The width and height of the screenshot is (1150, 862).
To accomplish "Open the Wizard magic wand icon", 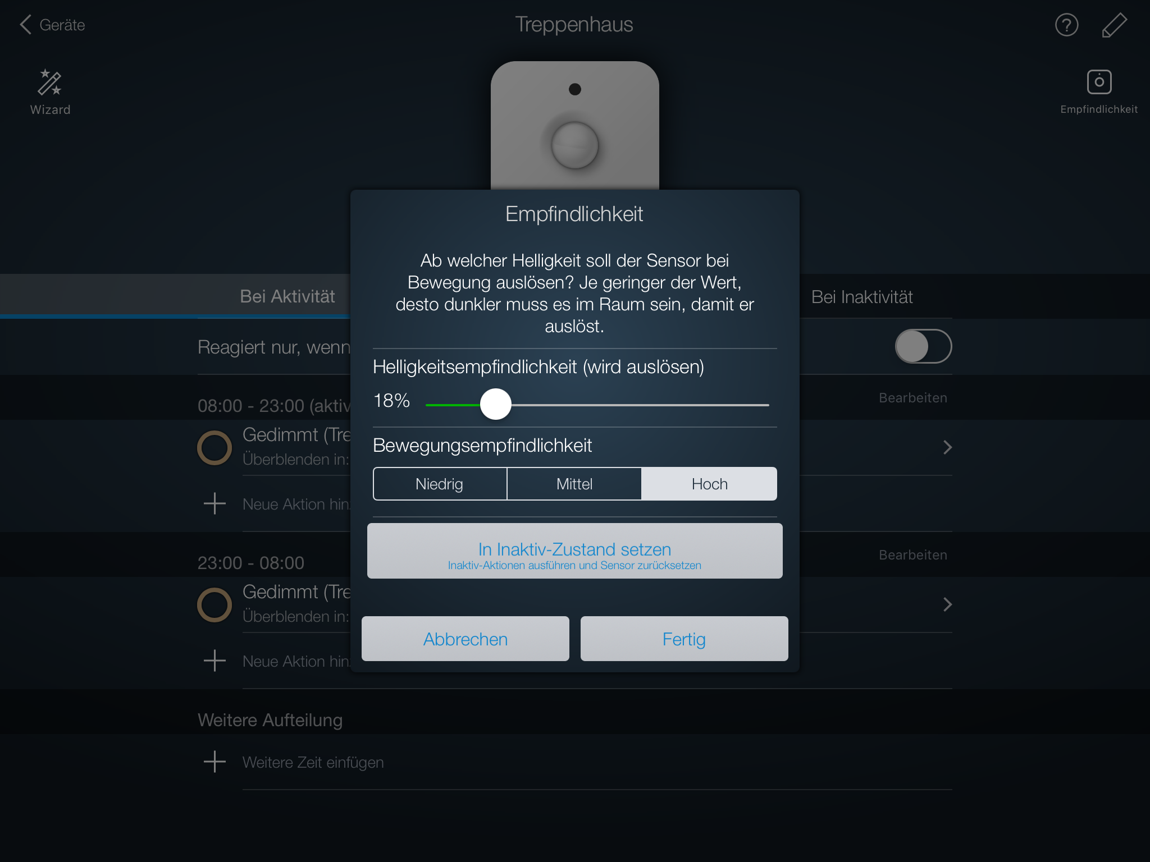I will tap(50, 82).
